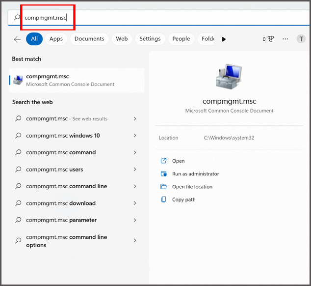
Task: Select 'compmgmt.msc command' suggestion
Action: coord(61,152)
